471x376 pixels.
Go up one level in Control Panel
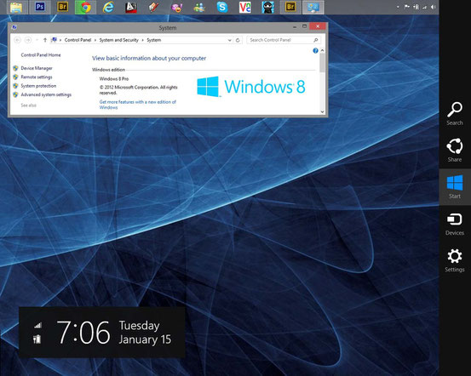45,40
